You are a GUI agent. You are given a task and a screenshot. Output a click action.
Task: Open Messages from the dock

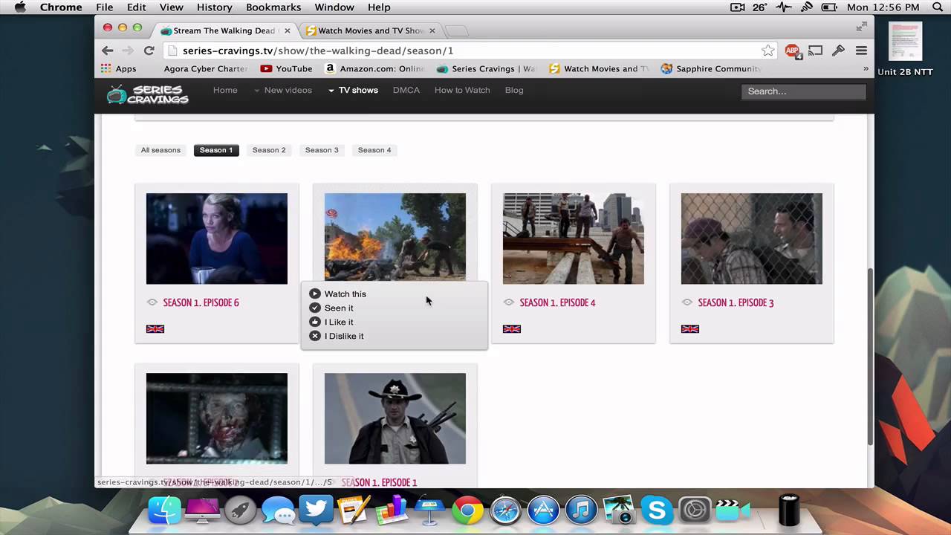tap(279, 512)
